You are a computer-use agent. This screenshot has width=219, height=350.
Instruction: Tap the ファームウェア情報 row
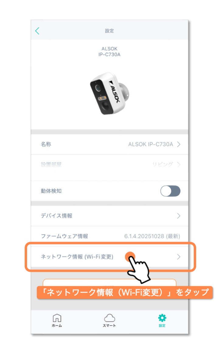tap(109, 236)
